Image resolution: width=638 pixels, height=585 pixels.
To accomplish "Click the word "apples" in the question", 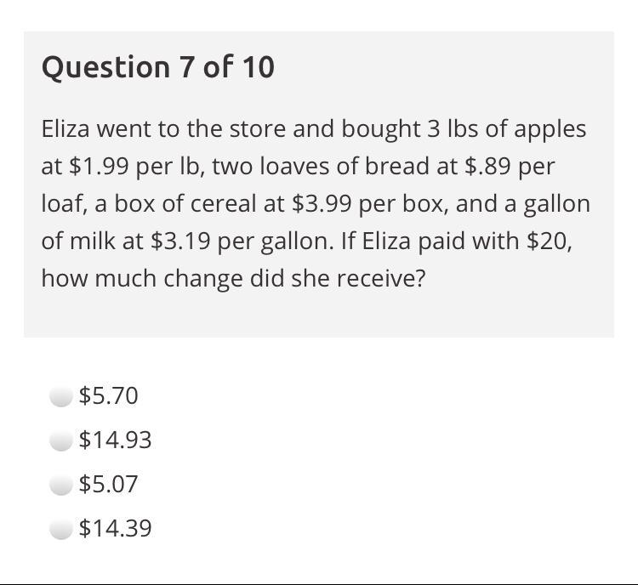I will click(x=550, y=129).
